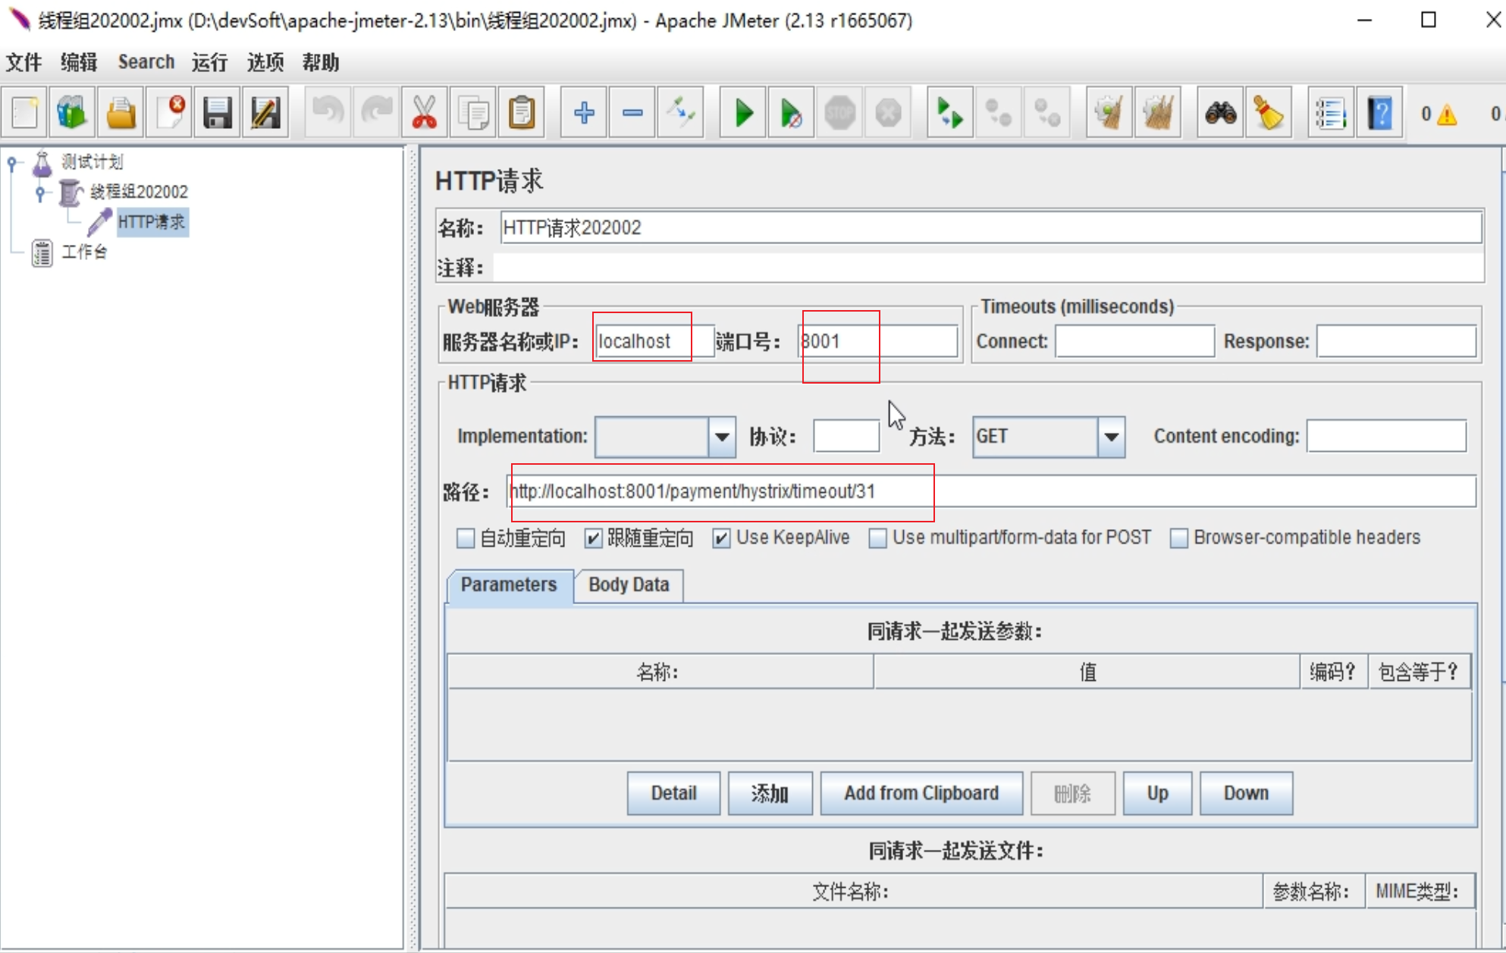
Task: Cut the element with scissors icon
Action: click(x=425, y=114)
